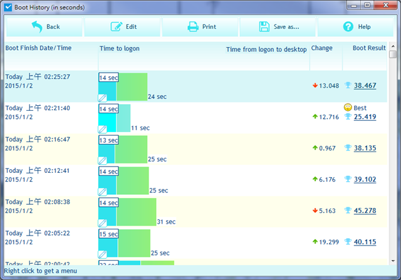Screen dimensions: 401x280
Task: Open boot result link 25.419
Action: pyautogui.click(x=365, y=117)
